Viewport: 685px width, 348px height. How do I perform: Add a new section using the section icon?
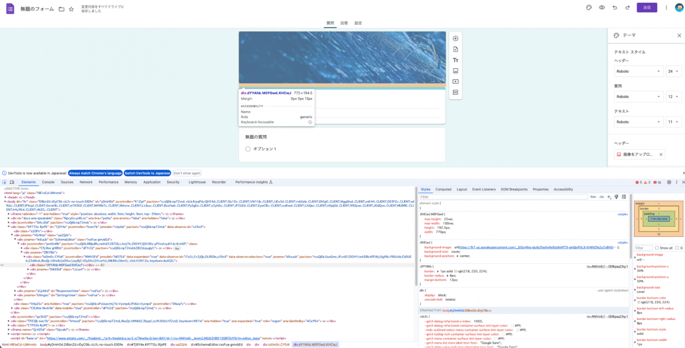pyautogui.click(x=455, y=92)
